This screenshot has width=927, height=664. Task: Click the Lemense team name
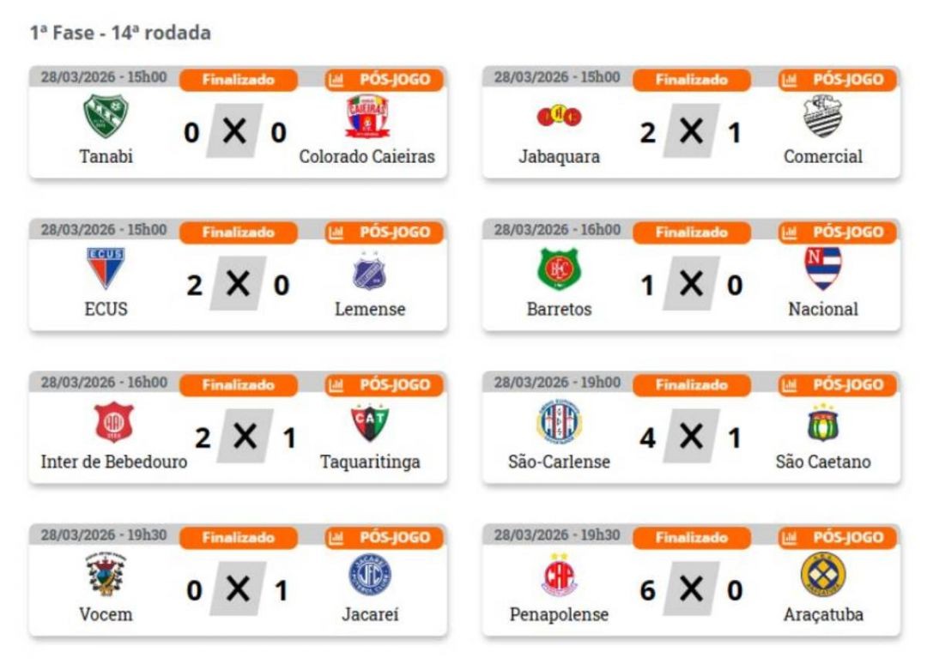click(x=370, y=310)
